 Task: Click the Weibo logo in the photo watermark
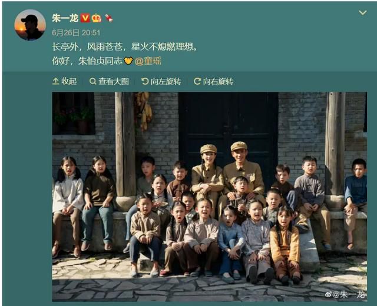328,294
